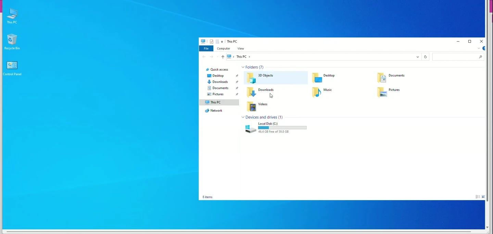
Task: Click the Forward navigation arrow
Action: pyautogui.click(x=211, y=57)
